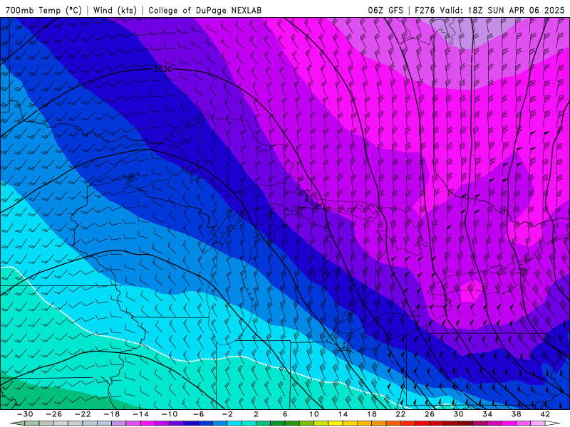
Task: Click the '14' color scale label
Action: coord(343,414)
